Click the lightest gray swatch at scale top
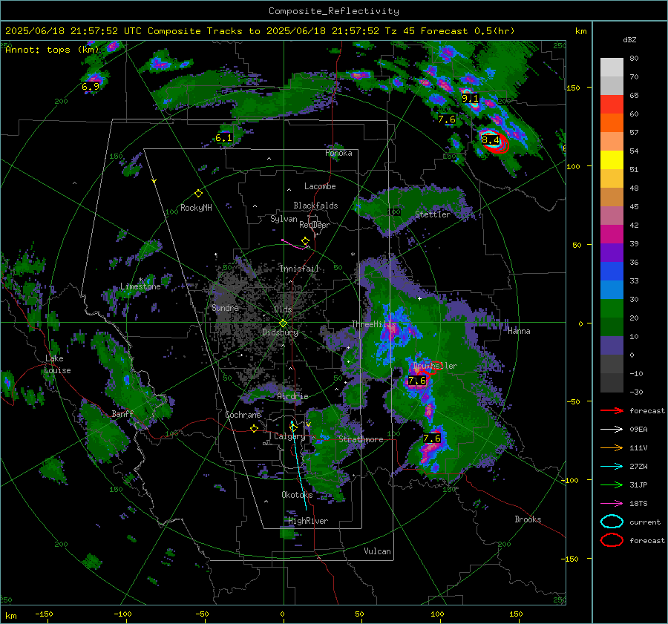 (x=612, y=68)
